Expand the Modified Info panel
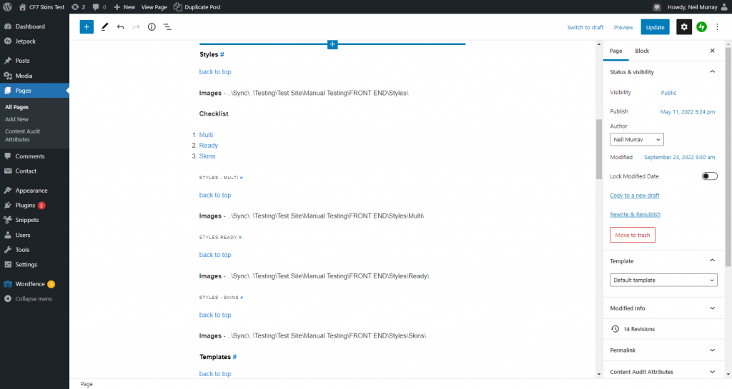This screenshot has height=389, width=732. pos(663,308)
